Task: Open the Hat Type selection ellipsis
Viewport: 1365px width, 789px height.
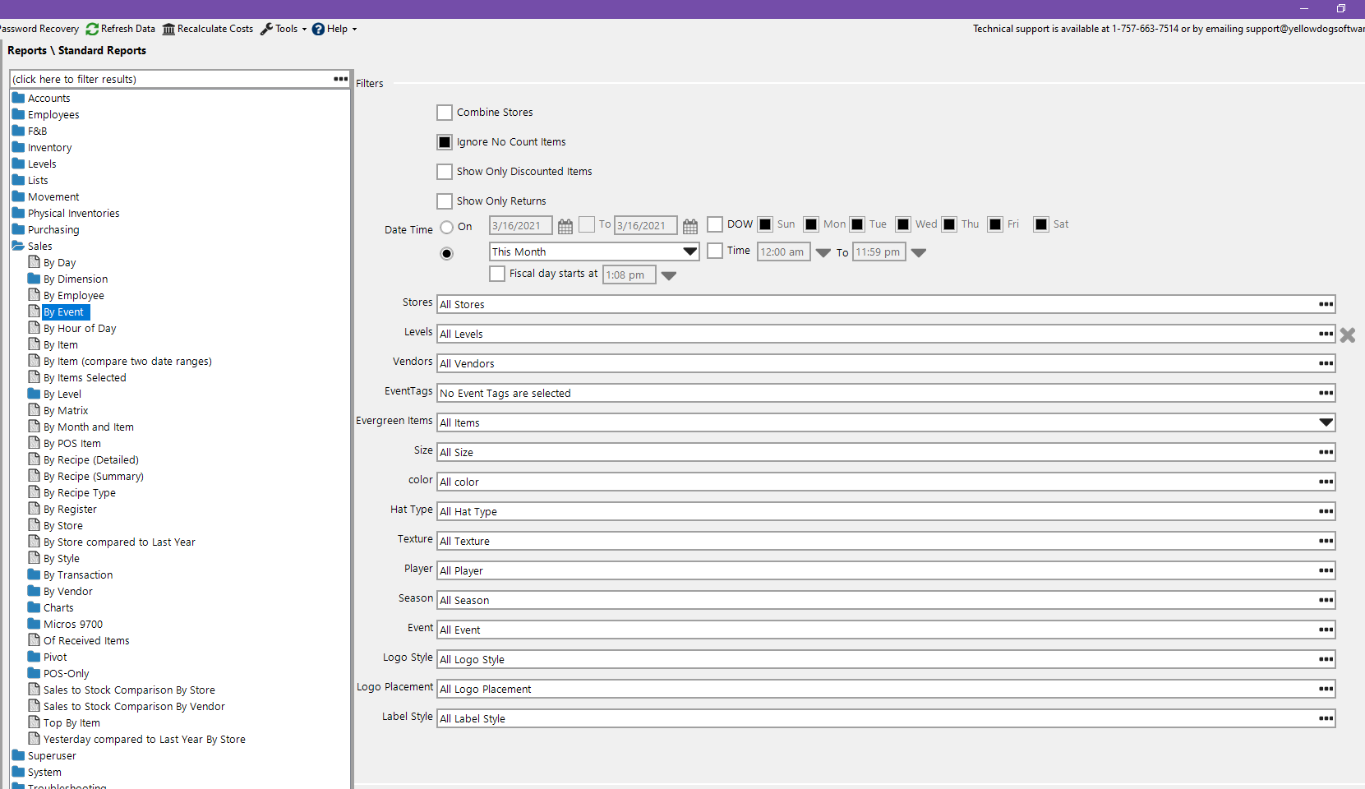Action: pyautogui.click(x=1326, y=511)
